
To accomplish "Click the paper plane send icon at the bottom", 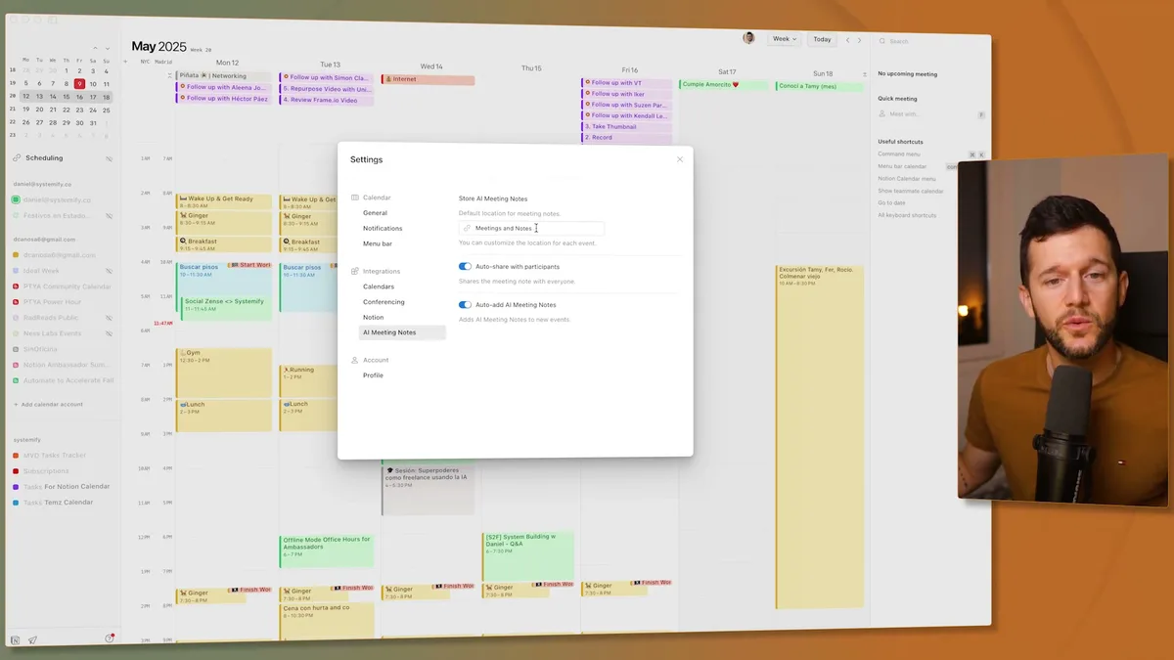I will coord(32,639).
